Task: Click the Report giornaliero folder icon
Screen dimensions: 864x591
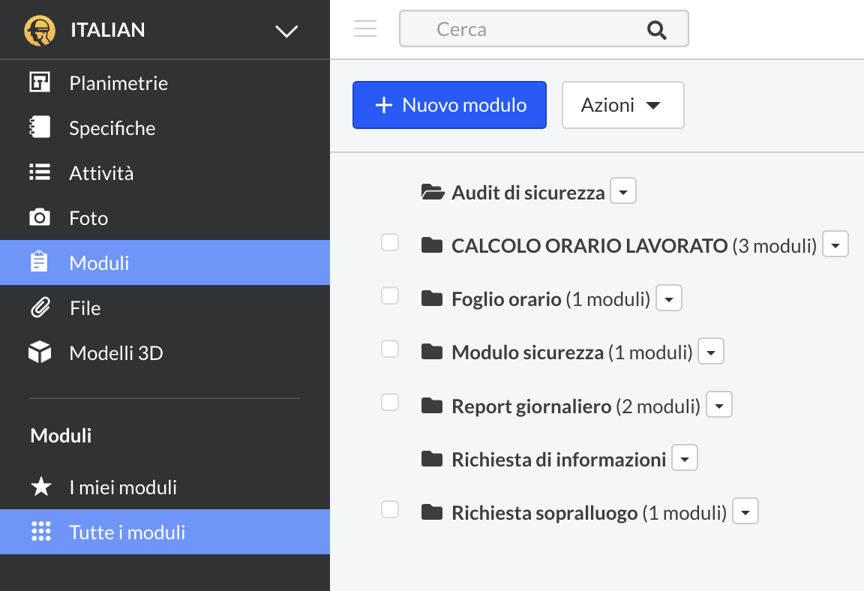Action: 432,406
